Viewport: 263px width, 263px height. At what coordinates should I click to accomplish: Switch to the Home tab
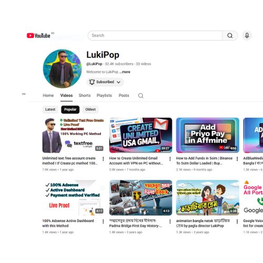(48, 95)
